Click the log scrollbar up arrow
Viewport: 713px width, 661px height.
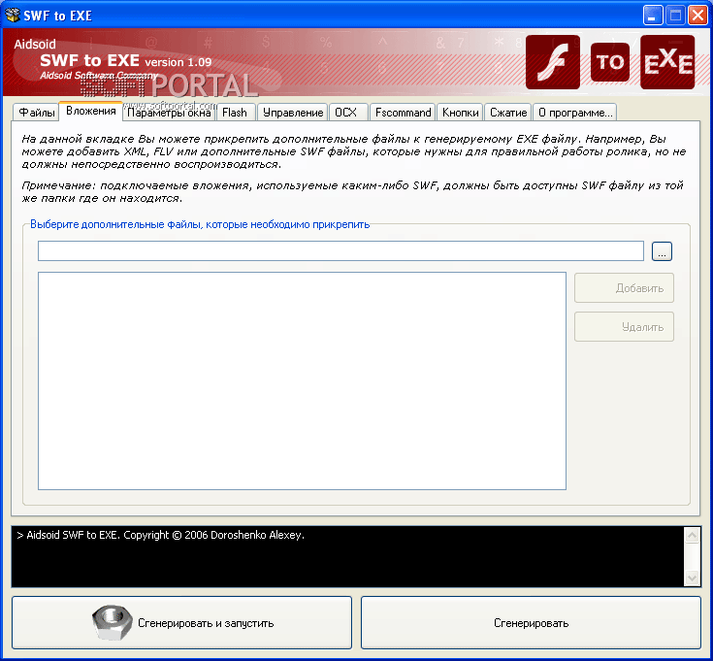pyautogui.click(x=692, y=536)
